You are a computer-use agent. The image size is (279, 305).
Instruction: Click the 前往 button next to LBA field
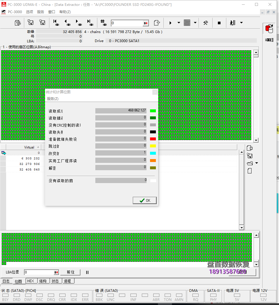[x=70, y=272]
